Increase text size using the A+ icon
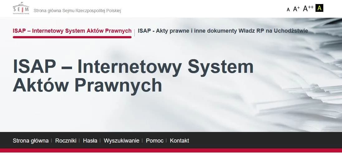 296,9
